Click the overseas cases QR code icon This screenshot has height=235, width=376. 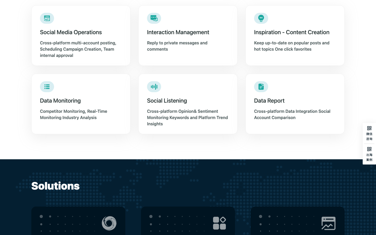pyautogui.click(x=369, y=149)
